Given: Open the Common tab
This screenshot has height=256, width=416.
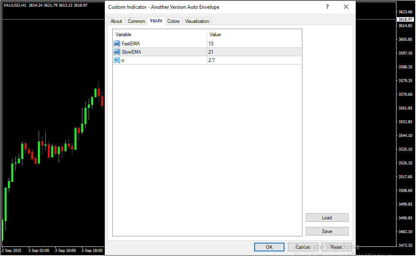Looking at the screenshot, I should 136,21.
